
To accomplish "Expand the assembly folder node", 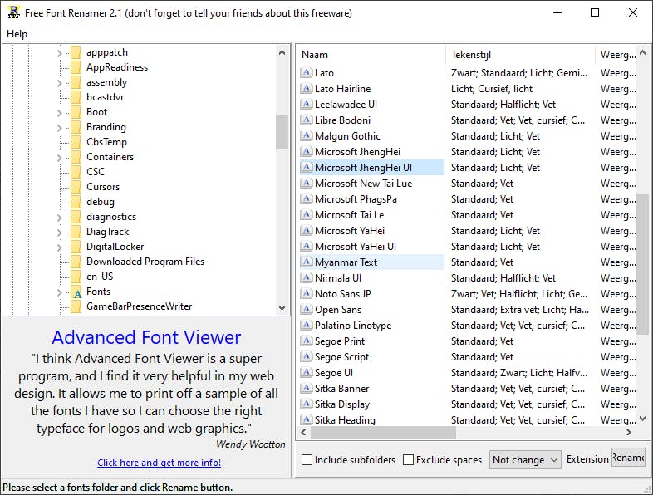I will pyautogui.click(x=60, y=83).
